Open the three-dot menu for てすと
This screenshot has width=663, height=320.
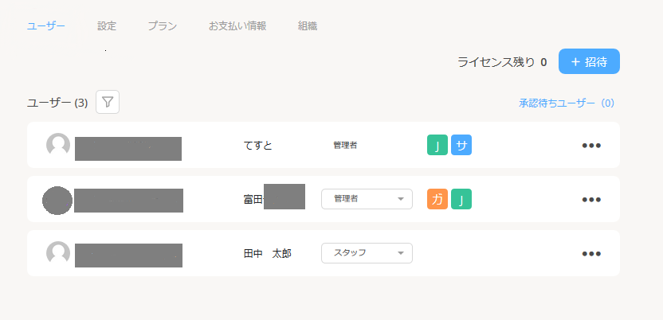pyautogui.click(x=590, y=146)
